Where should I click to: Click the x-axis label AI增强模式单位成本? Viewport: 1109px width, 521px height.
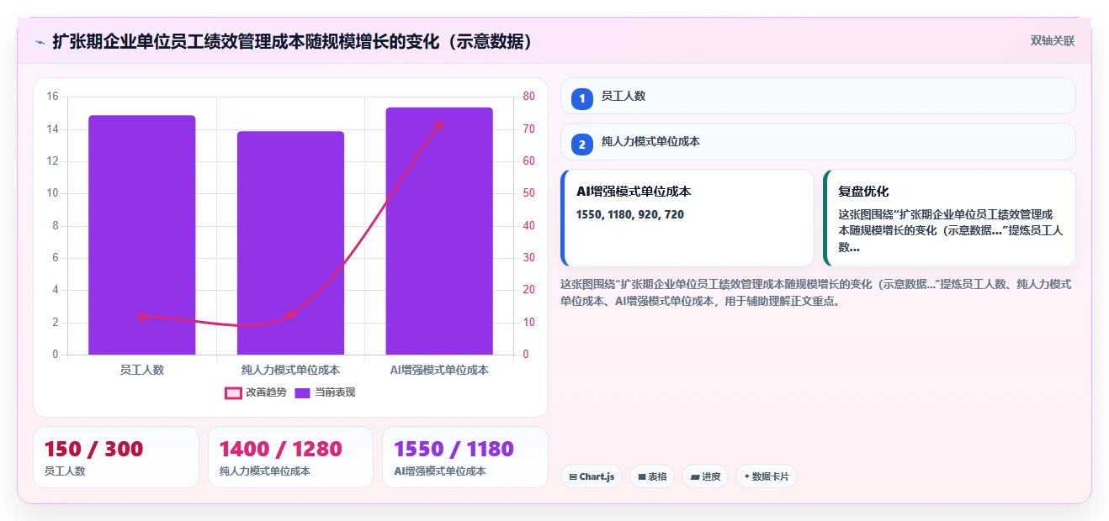pyautogui.click(x=439, y=370)
